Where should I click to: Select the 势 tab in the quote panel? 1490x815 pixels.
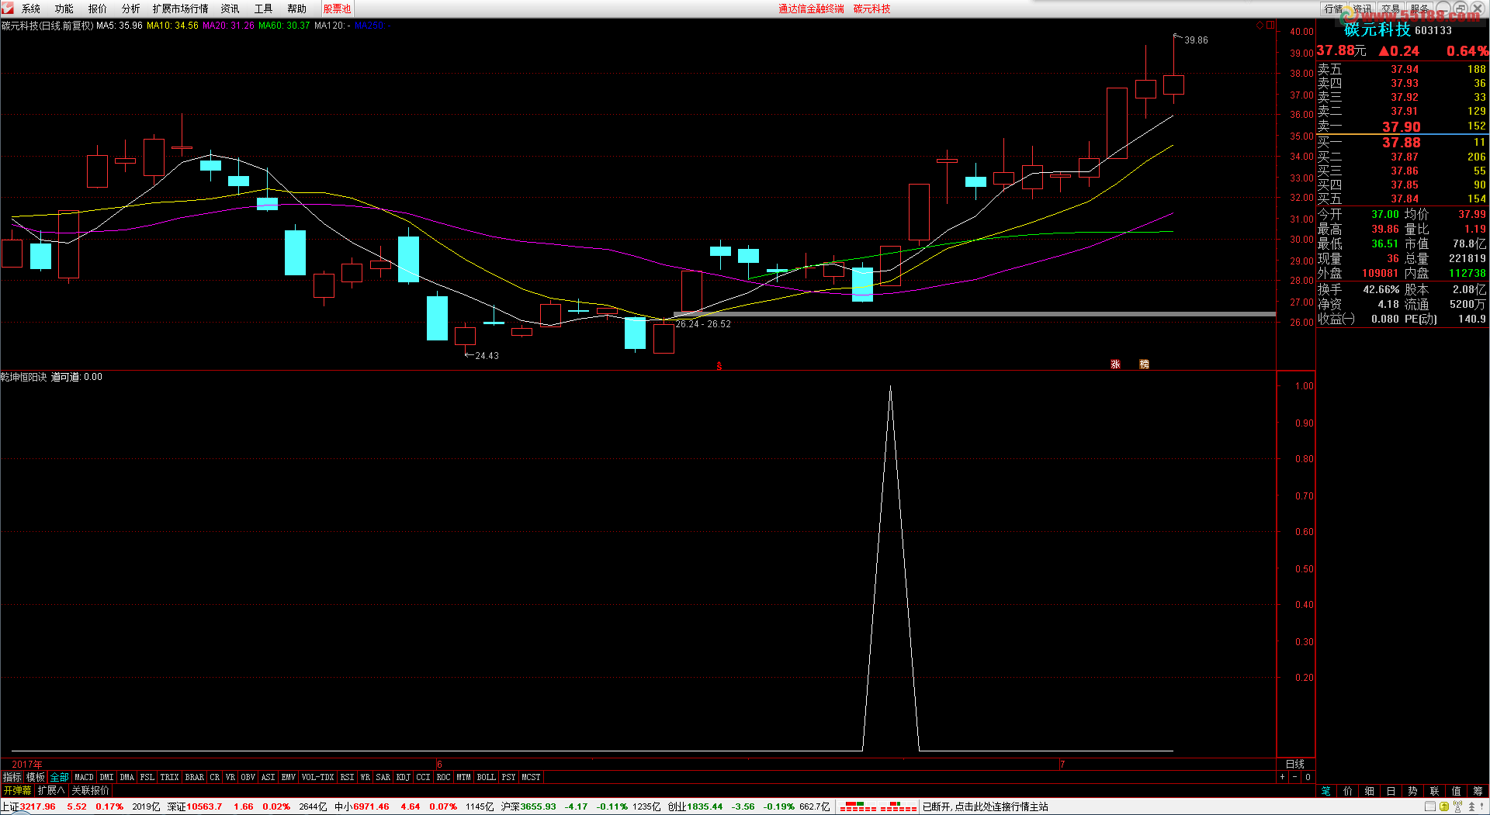pyautogui.click(x=1412, y=791)
